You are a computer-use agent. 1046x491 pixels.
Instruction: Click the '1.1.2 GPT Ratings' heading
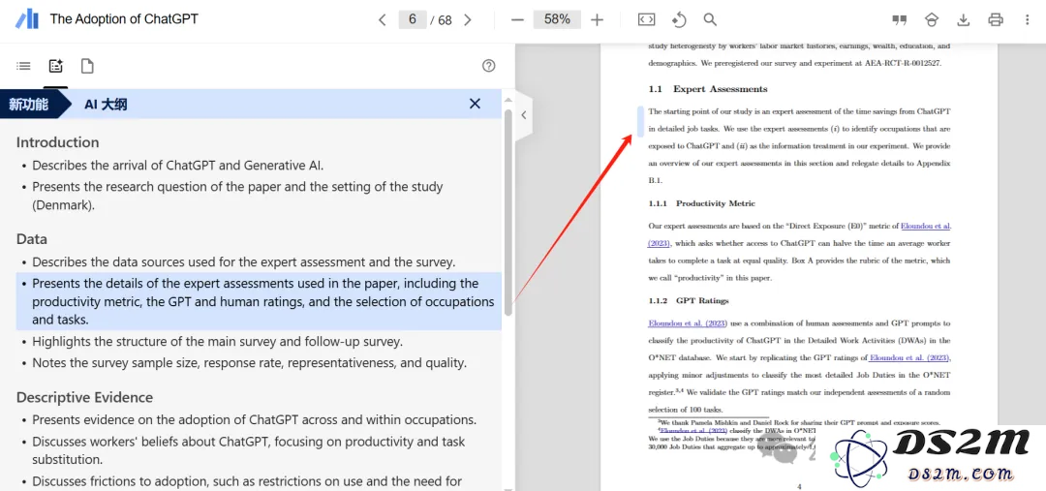[x=689, y=300]
